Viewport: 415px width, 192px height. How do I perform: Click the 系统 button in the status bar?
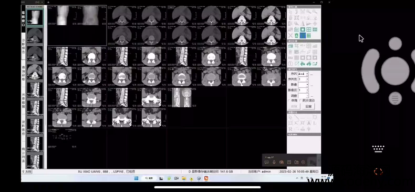pos(27,171)
